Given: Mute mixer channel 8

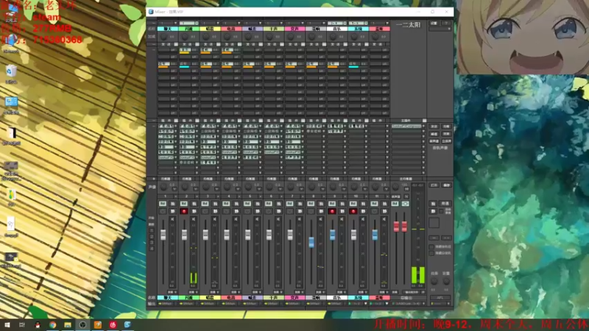Looking at the screenshot, I should click(x=321, y=211).
